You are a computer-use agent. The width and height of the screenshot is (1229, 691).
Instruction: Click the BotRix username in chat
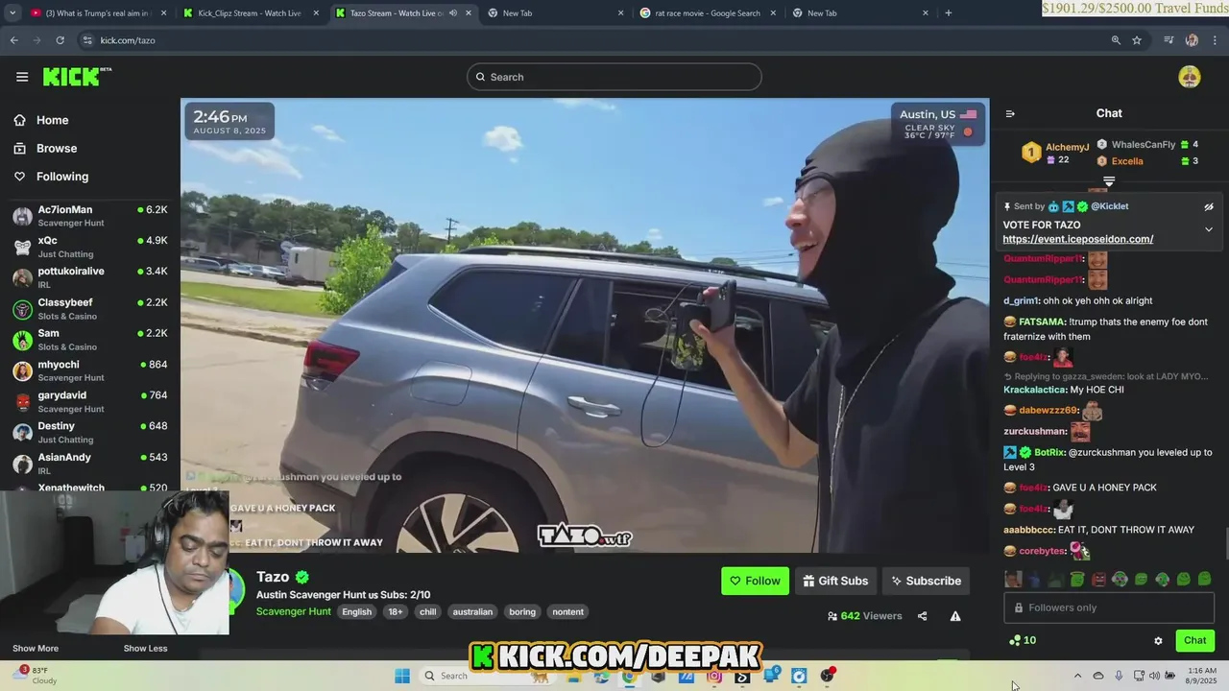1049,452
